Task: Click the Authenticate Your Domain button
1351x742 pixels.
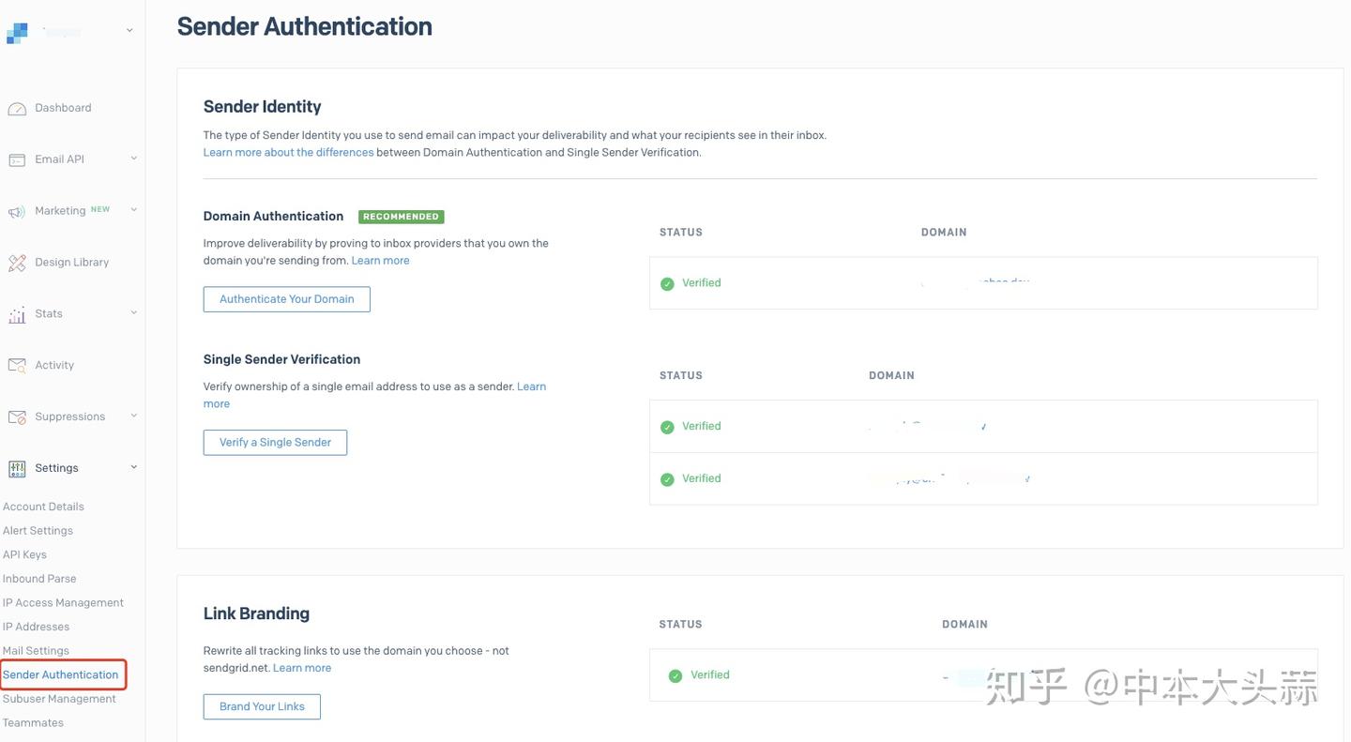Action: point(286,299)
